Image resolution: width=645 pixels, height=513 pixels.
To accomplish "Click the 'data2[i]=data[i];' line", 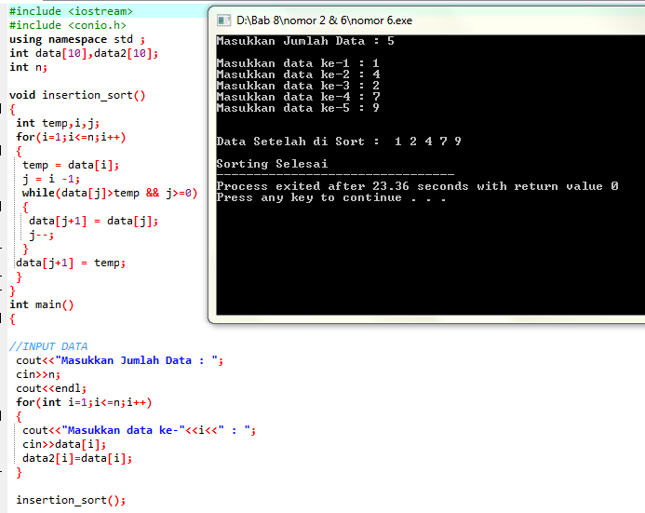I will click(77, 458).
